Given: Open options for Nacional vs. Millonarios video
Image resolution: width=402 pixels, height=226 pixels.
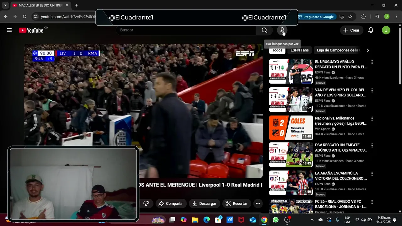Looking at the screenshot, I should 372,119.
